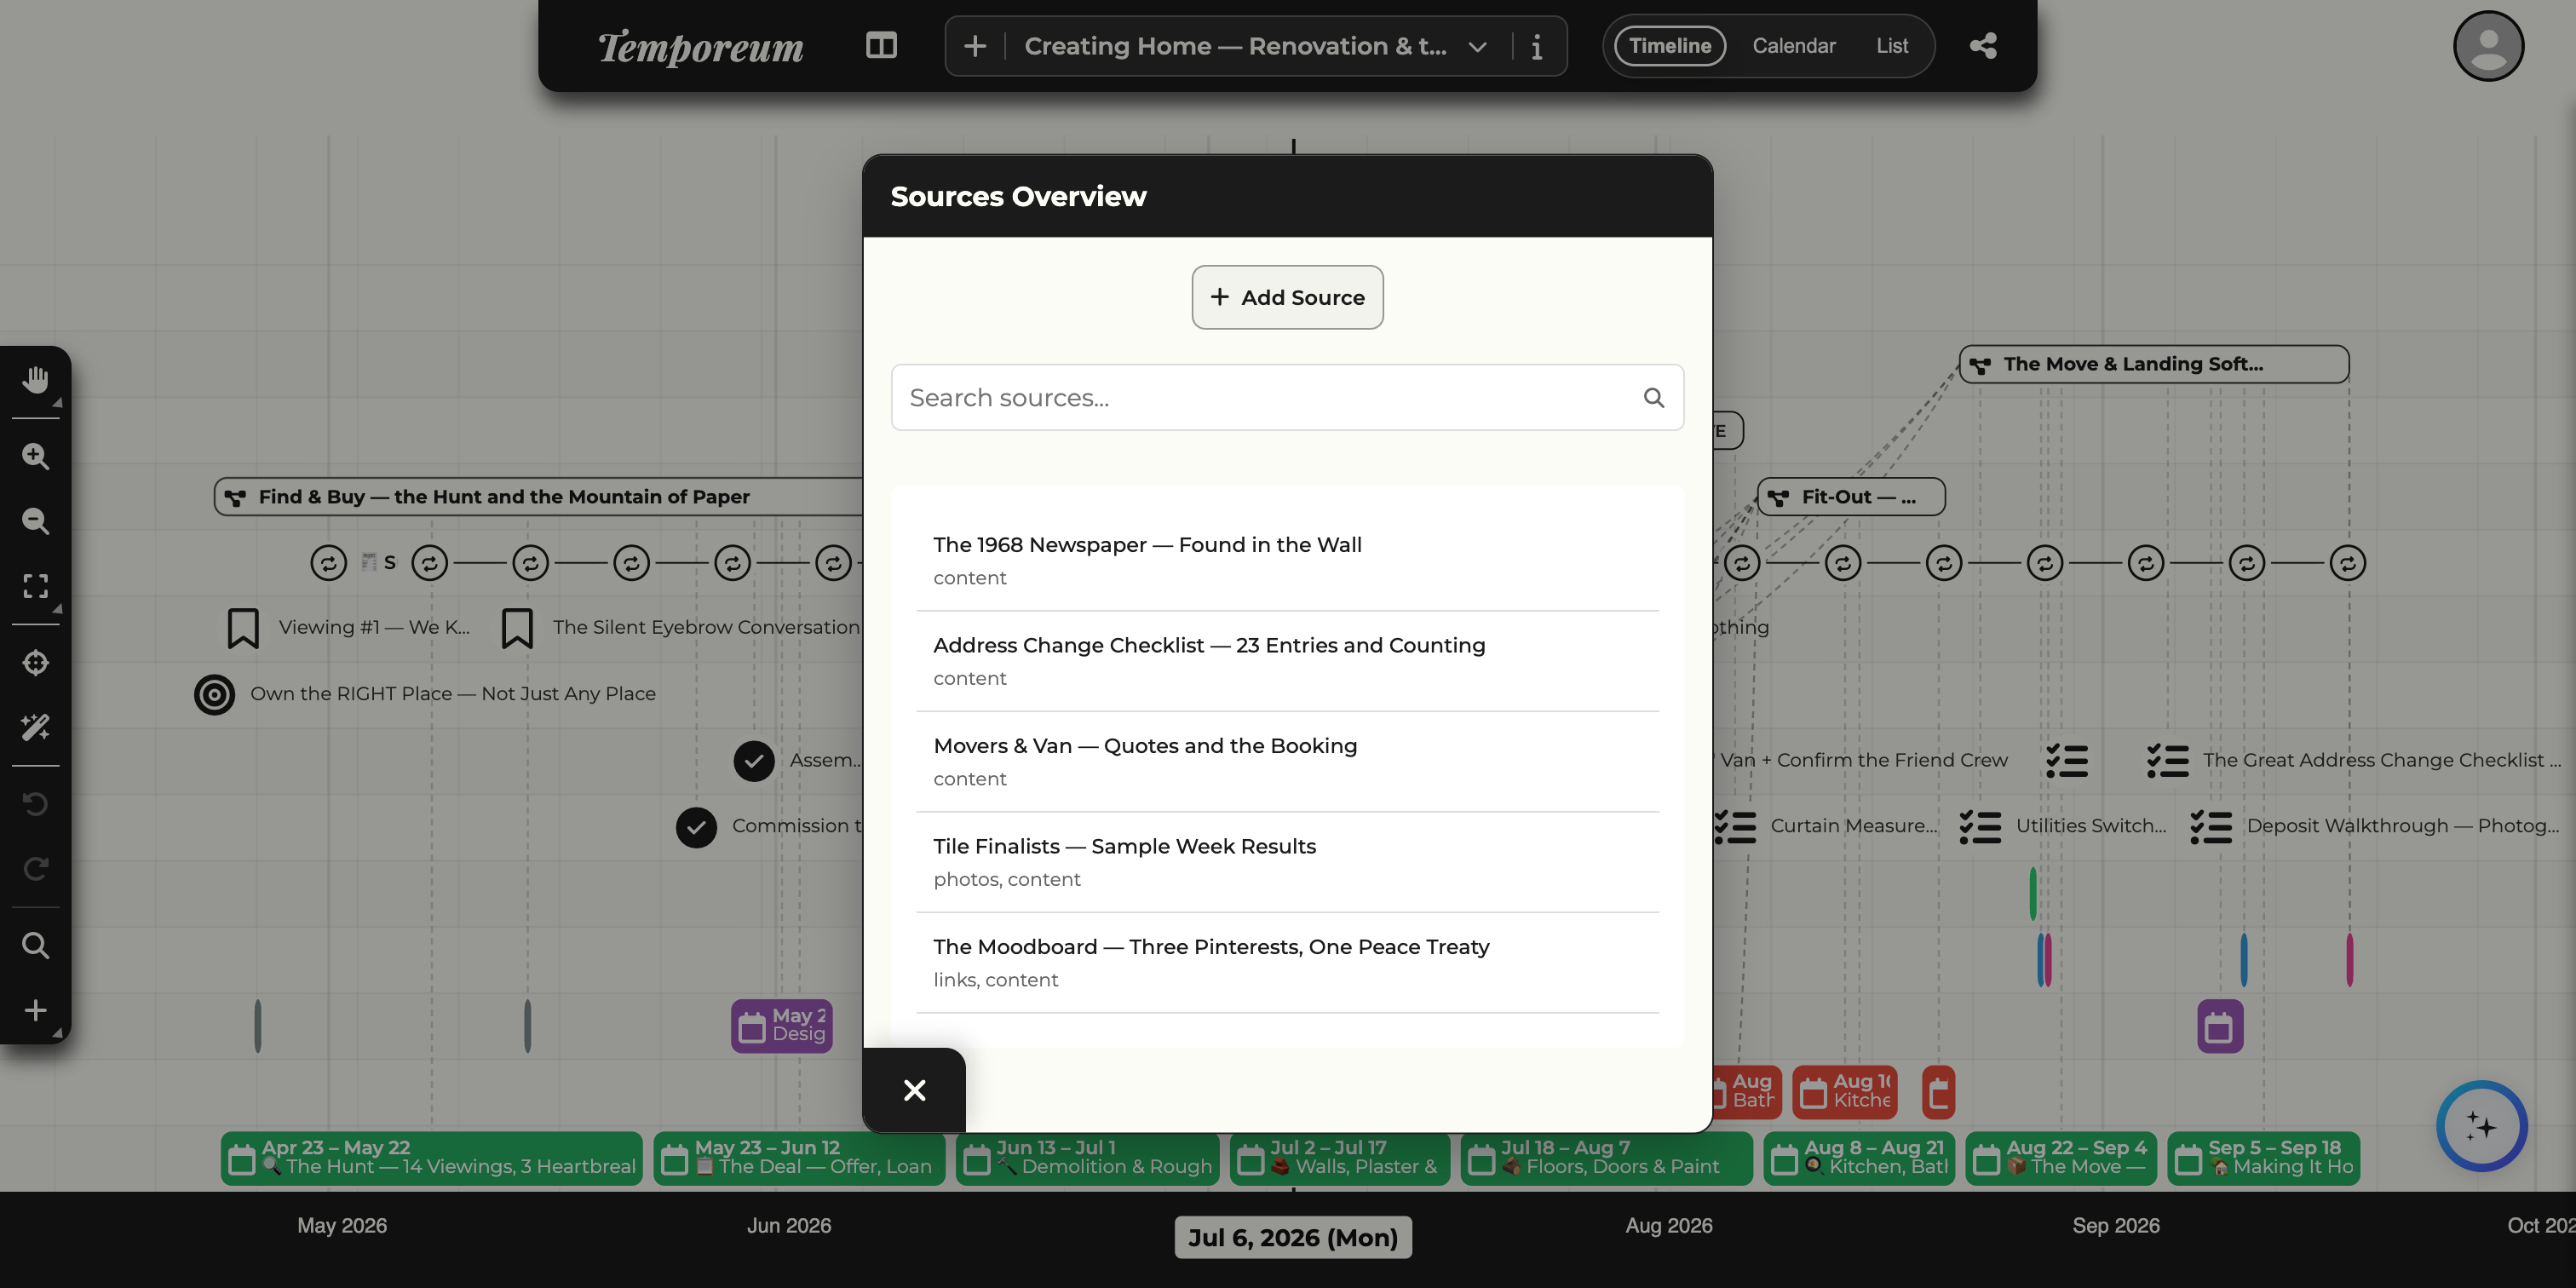Click the zoom out magnifier tool

click(36, 520)
